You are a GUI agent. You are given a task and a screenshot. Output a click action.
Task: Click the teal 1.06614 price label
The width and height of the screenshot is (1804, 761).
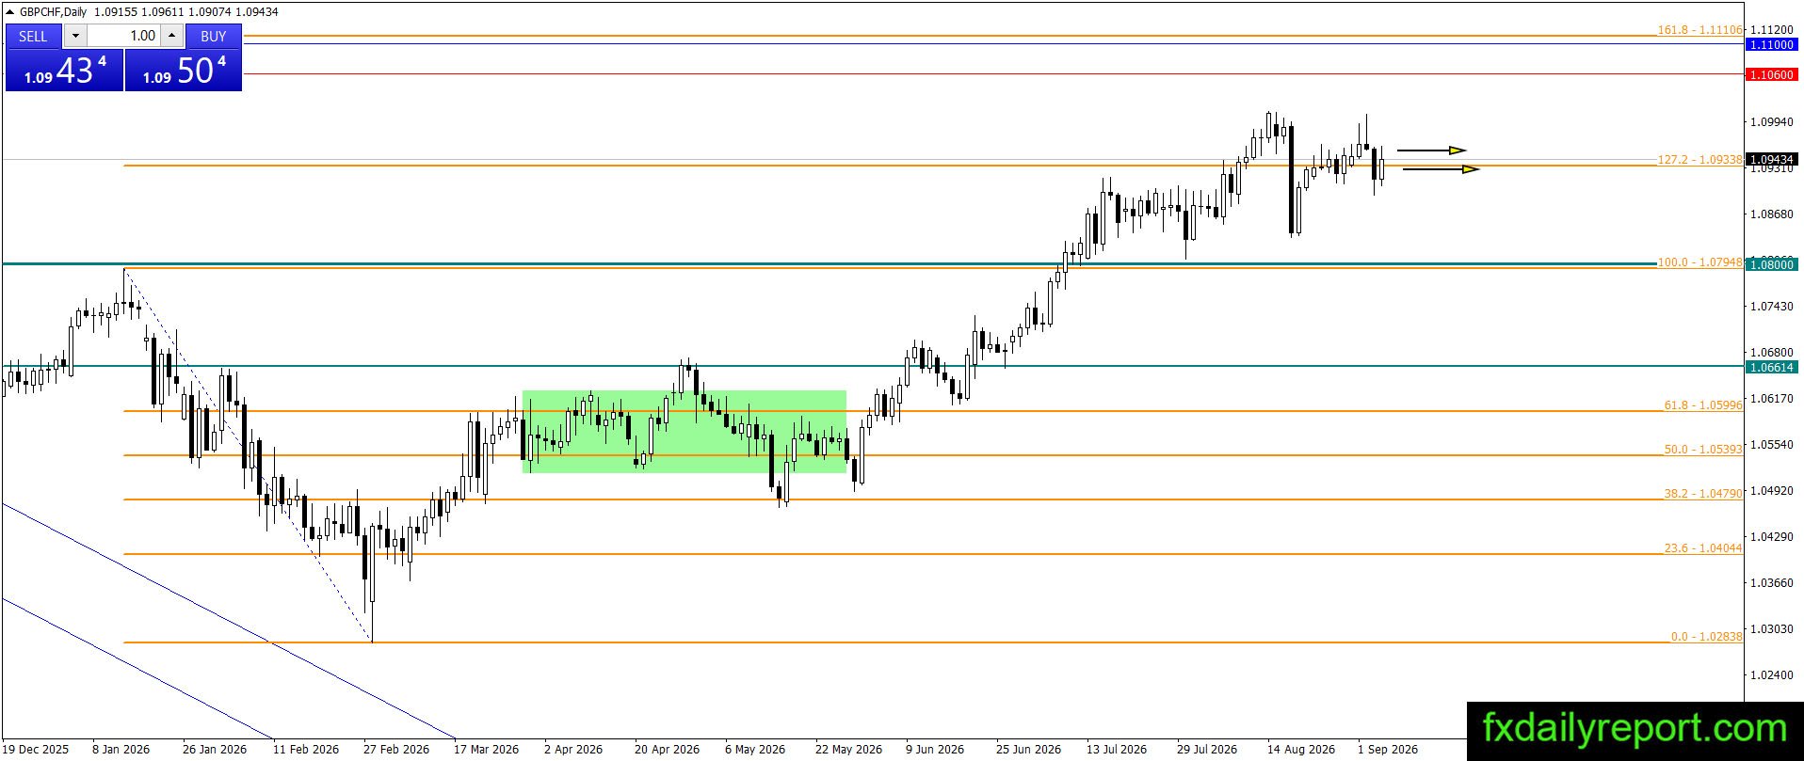point(1771,367)
